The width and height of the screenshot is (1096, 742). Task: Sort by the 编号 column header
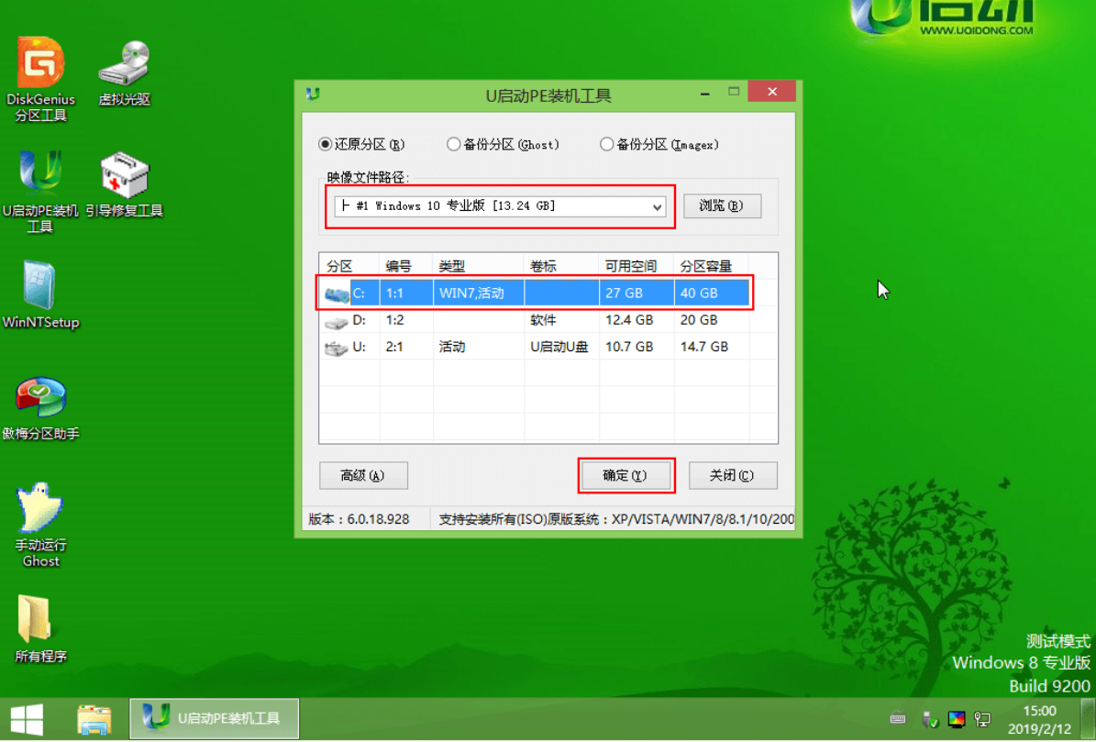(406, 266)
